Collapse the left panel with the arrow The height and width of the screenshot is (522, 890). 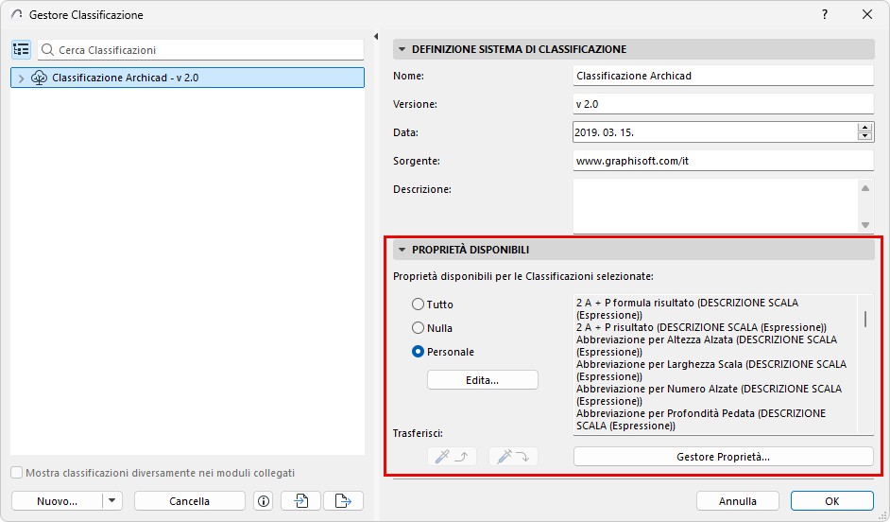tap(376, 36)
